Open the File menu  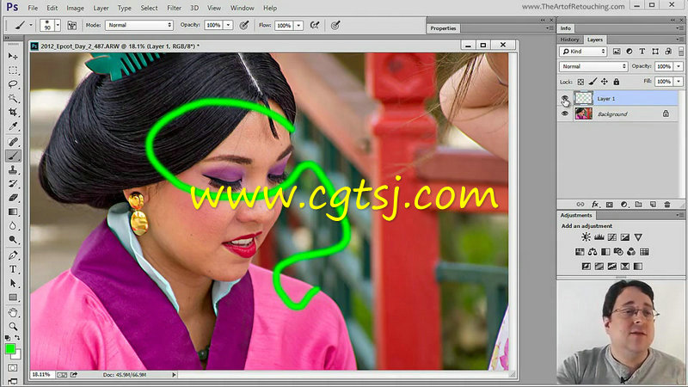tap(33, 8)
